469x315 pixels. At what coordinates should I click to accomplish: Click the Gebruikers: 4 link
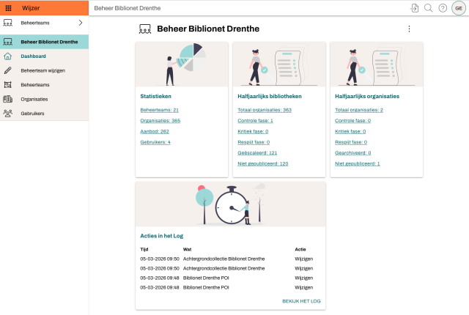point(155,142)
